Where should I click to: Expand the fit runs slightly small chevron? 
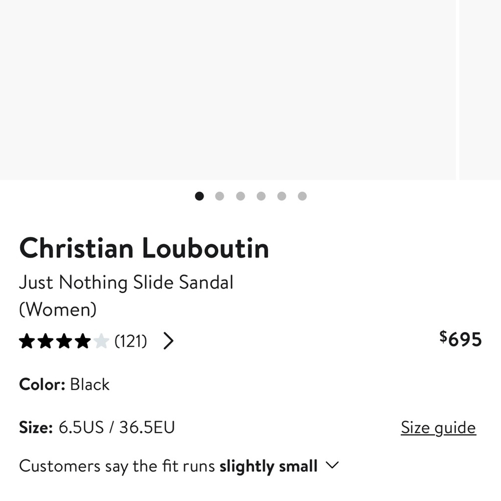point(332,465)
